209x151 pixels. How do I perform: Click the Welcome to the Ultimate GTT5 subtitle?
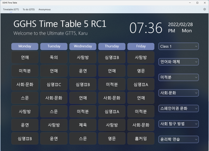pyautogui.click(x=50, y=33)
